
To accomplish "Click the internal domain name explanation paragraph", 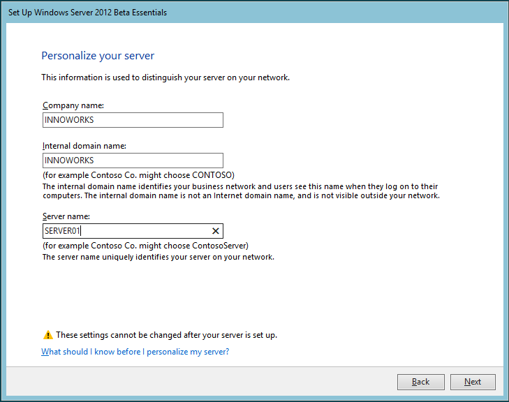I will (x=241, y=191).
